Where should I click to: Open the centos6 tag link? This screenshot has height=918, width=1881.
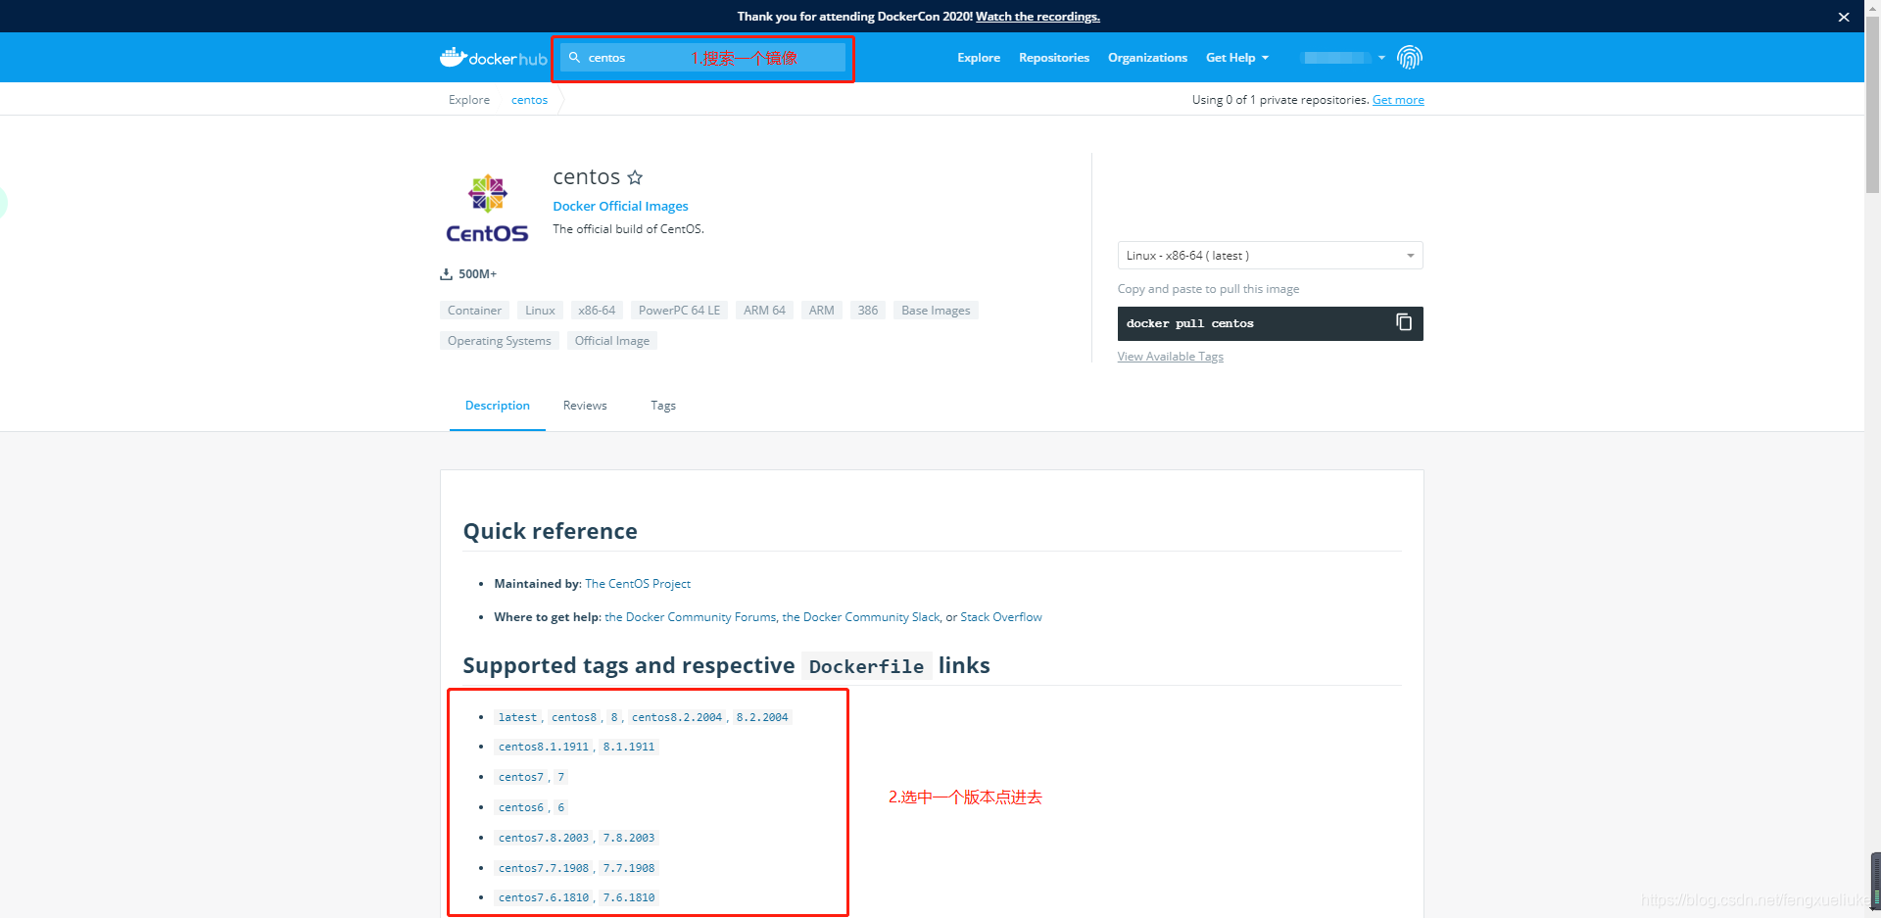[521, 807]
